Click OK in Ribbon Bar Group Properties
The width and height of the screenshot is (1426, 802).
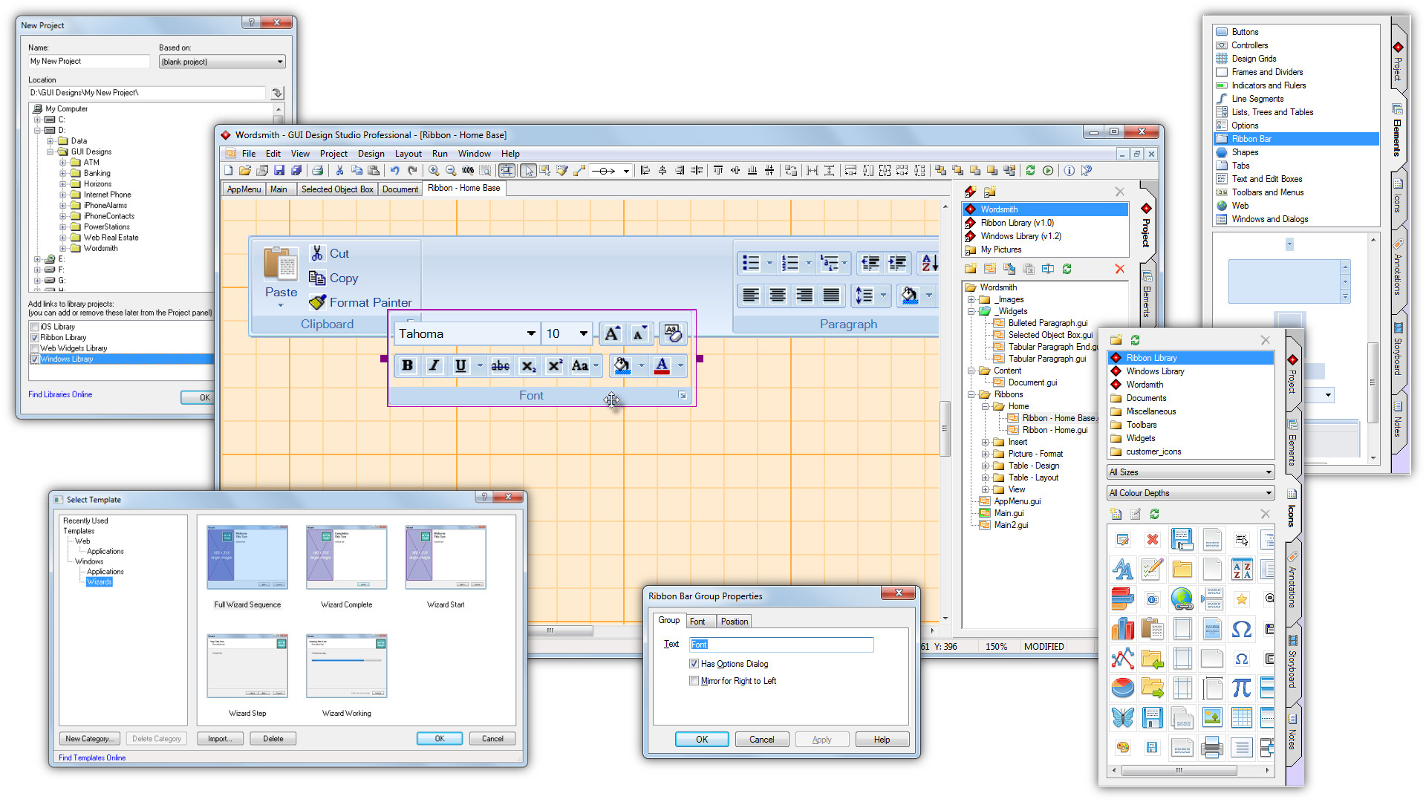(702, 740)
